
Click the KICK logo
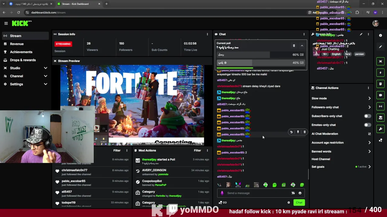coord(21,23)
